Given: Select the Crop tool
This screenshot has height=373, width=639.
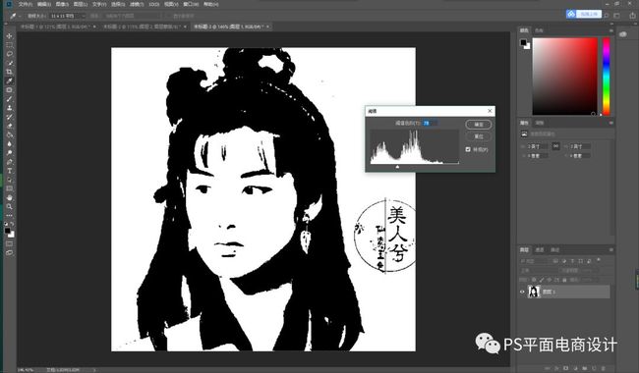Looking at the screenshot, I should coord(9,72).
